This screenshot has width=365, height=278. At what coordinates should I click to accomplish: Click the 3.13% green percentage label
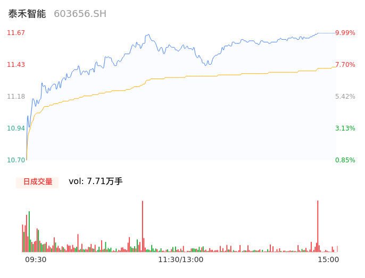tap(345, 128)
